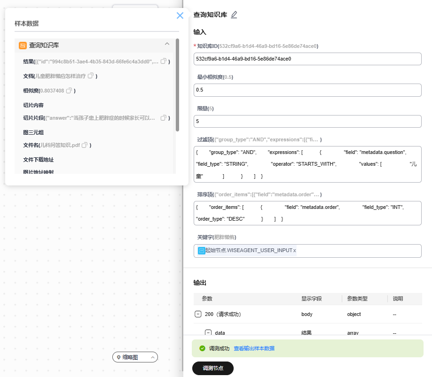Viewport: 432px width, 377px height.
Task: Click the 限量 input field
Action: [x=307, y=121]
